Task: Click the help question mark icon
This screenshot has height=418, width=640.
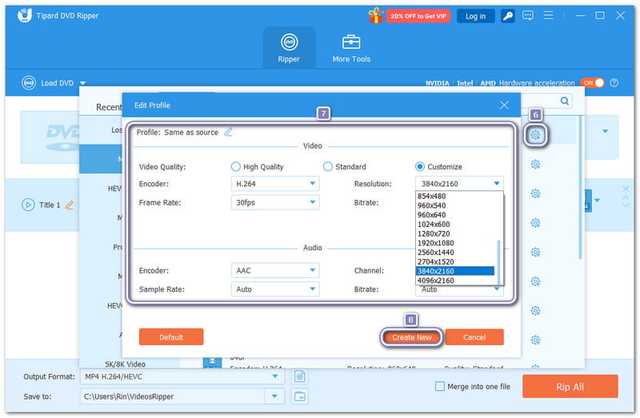Action: tap(614, 83)
